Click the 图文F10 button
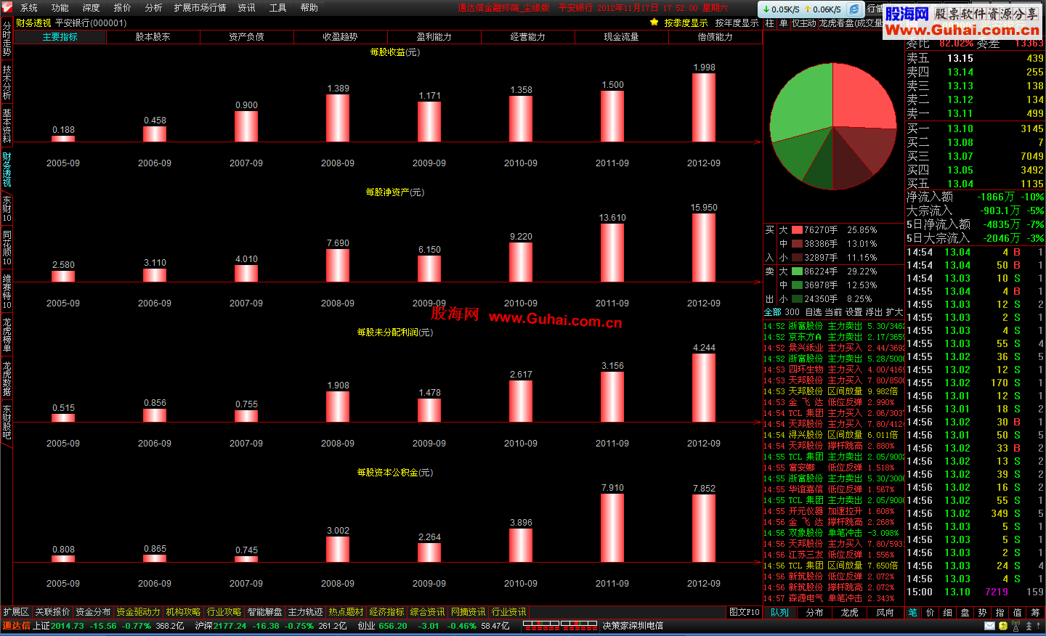Screen dimensions: 1046x636 point(745,612)
